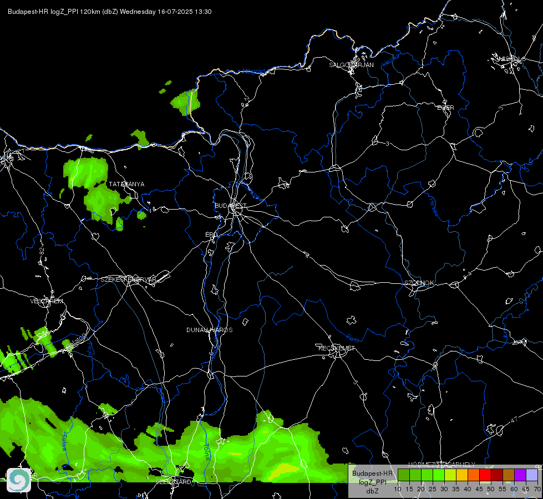Click the DUNAÚJVÁROS city label
Image resolution: width=543 pixels, height=499 pixels.
(210, 330)
